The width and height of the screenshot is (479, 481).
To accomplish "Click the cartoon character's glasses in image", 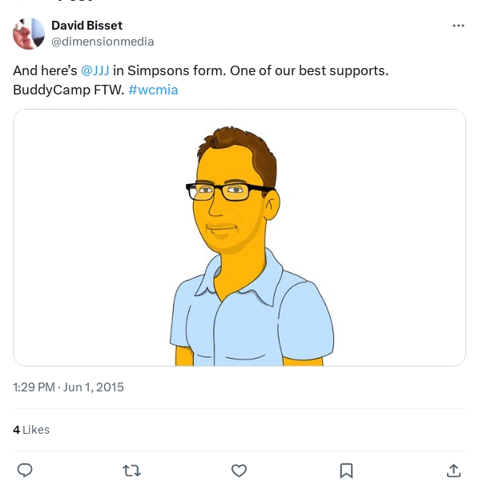I will [x=230, y=191].
